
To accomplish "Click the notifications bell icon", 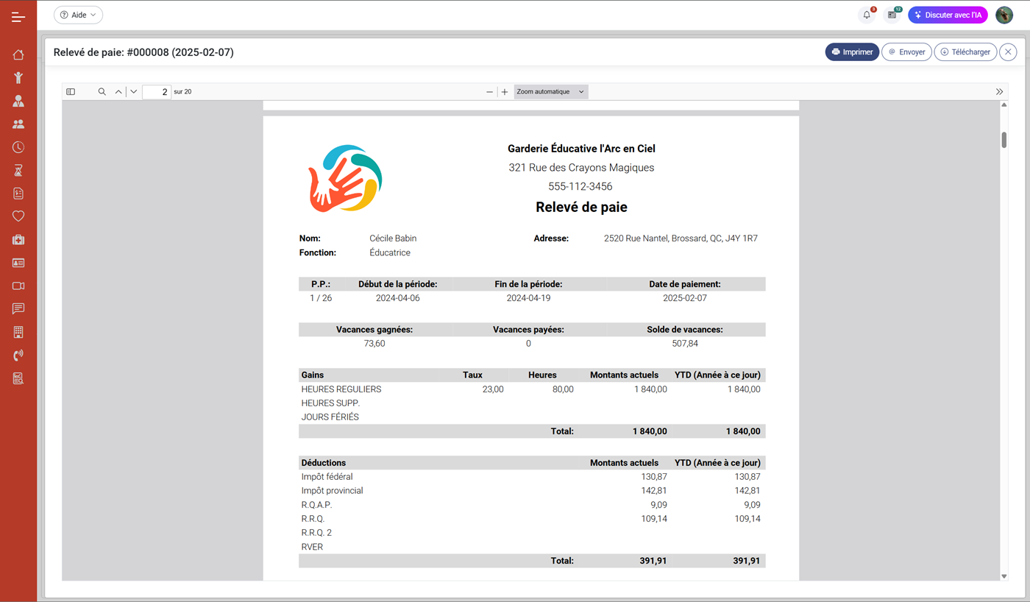I will 867,15.
